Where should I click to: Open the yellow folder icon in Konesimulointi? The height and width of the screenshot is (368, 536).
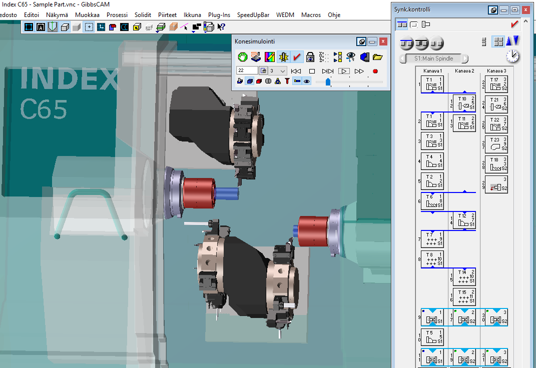point(378,57)
